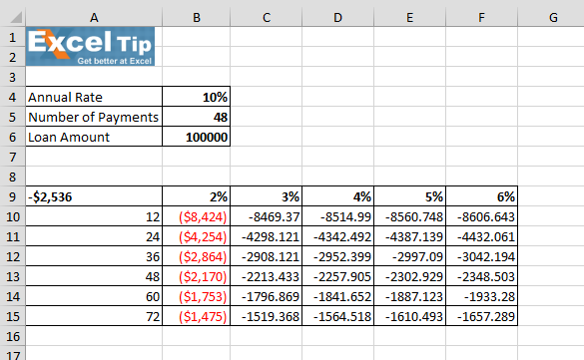Click the Annual Rate label cell
The height and width of the screenshot is (360, 584).
coord(94,97)
